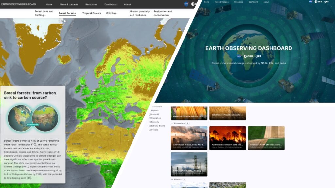Click the JAXA logo in the landing page header

[326, 2]
